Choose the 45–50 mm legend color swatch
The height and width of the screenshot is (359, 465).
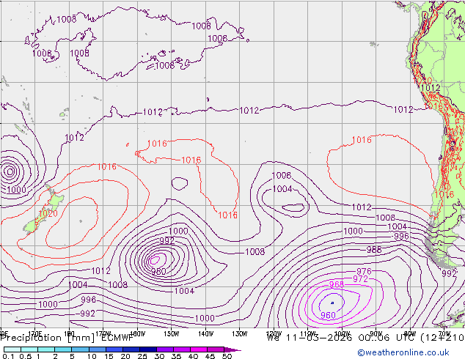[216, 349]
